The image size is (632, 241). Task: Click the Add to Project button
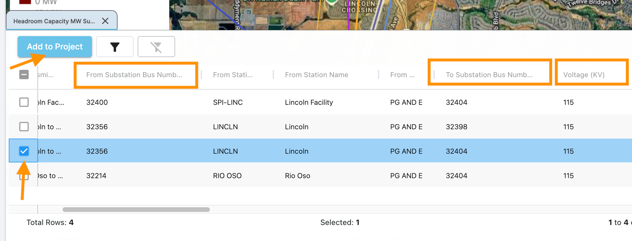54,46
